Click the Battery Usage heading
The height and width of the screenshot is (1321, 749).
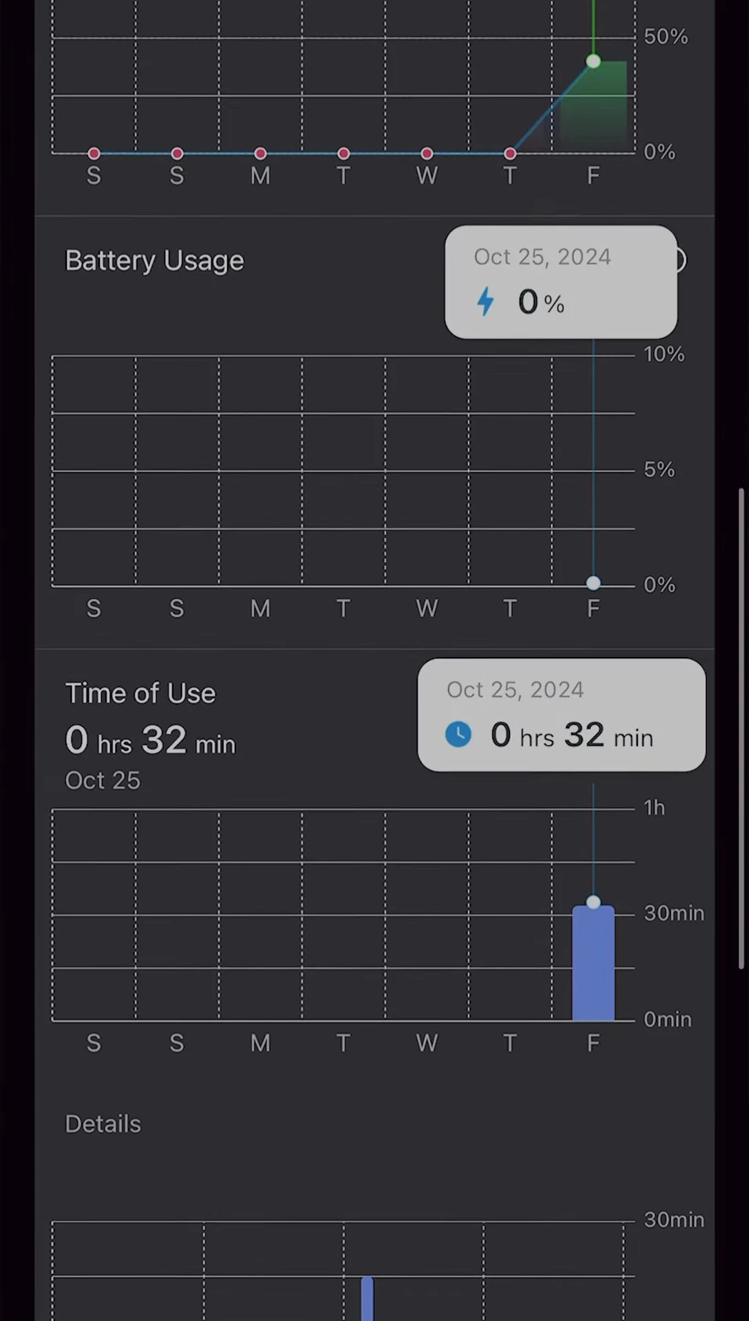(x=154, y=261)
